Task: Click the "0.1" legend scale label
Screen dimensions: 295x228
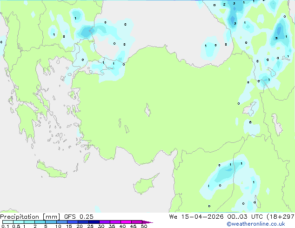Action: [x=5, y=226]
